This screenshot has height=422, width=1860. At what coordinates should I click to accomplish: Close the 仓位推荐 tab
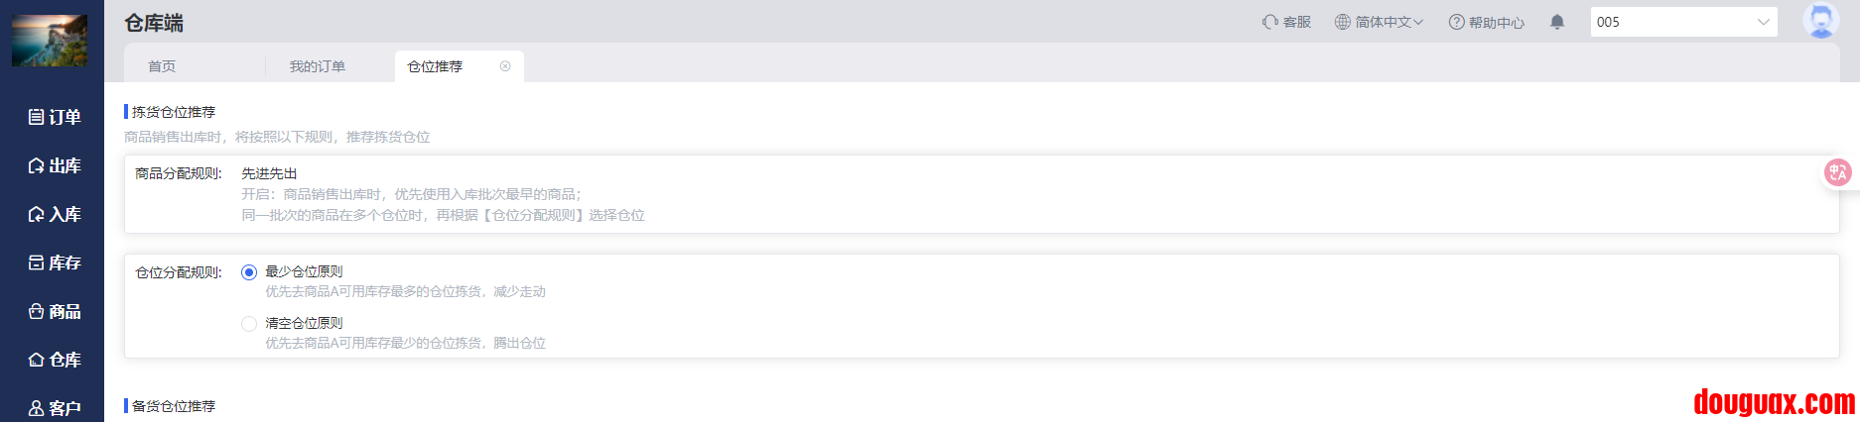click(505, 66)
